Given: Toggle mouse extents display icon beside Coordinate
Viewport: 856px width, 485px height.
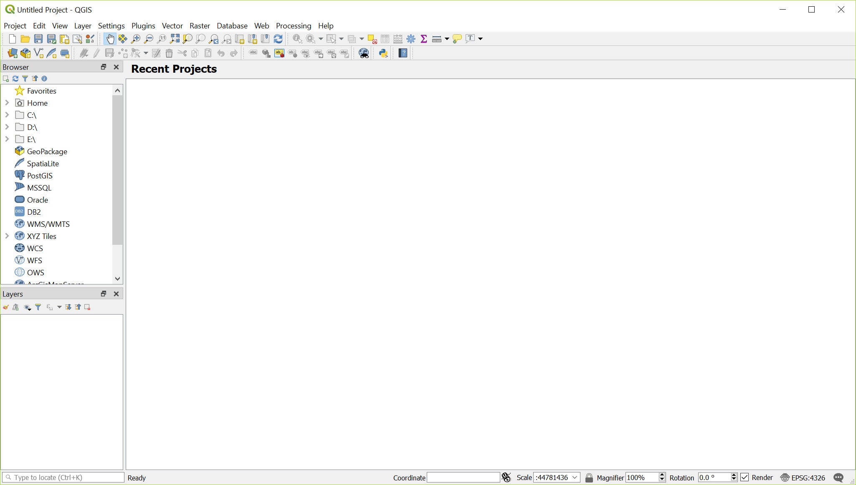Looking at the screenshot, I should coord(506,477).
